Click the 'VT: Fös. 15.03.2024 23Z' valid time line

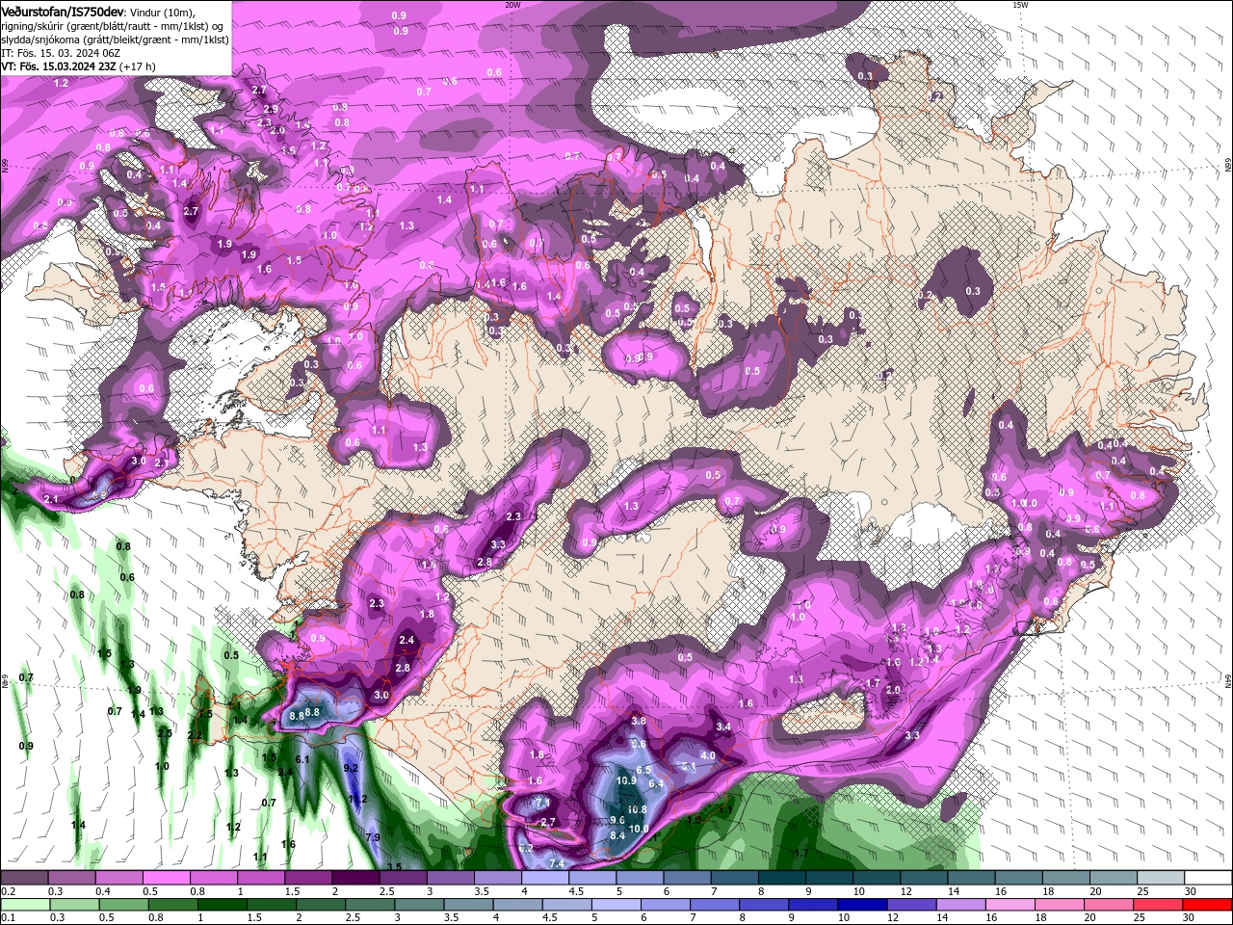pos(58,66)
